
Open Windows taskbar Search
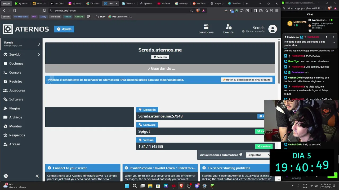click(x=135, y=186)
